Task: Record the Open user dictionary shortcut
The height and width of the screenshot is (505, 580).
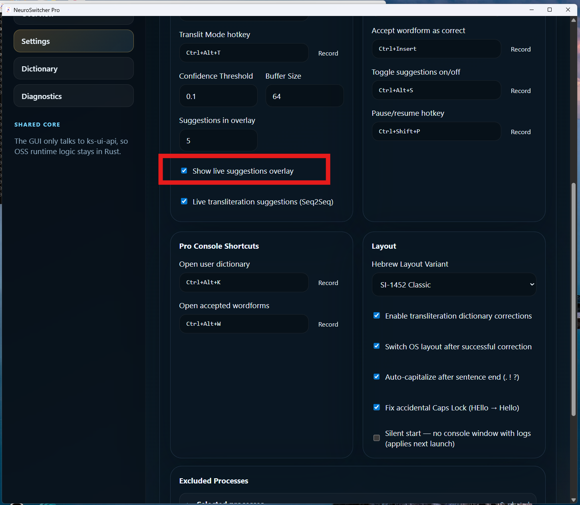Action: point(328,283)
